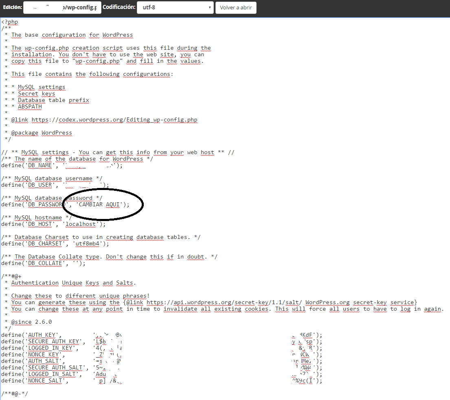
Task: Click the '/**#@-*/' closing marker line
Action: [x=15, y=393]
